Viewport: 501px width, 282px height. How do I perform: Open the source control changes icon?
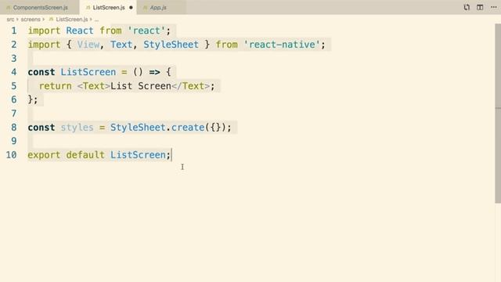click(x=467, y=7)
